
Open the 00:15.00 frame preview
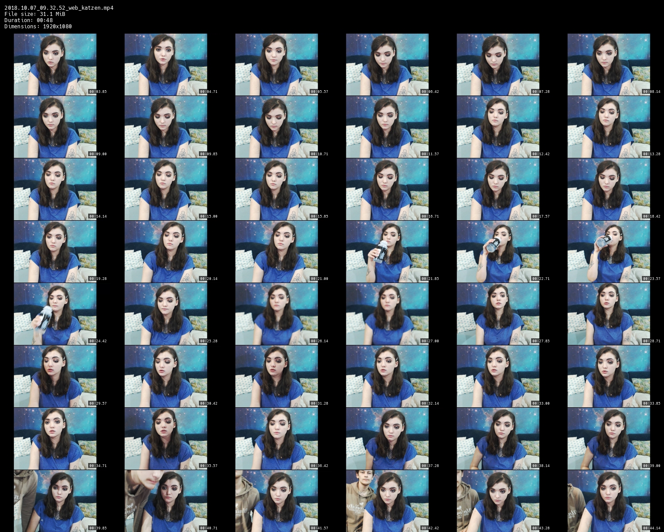(x=166, y=189)
